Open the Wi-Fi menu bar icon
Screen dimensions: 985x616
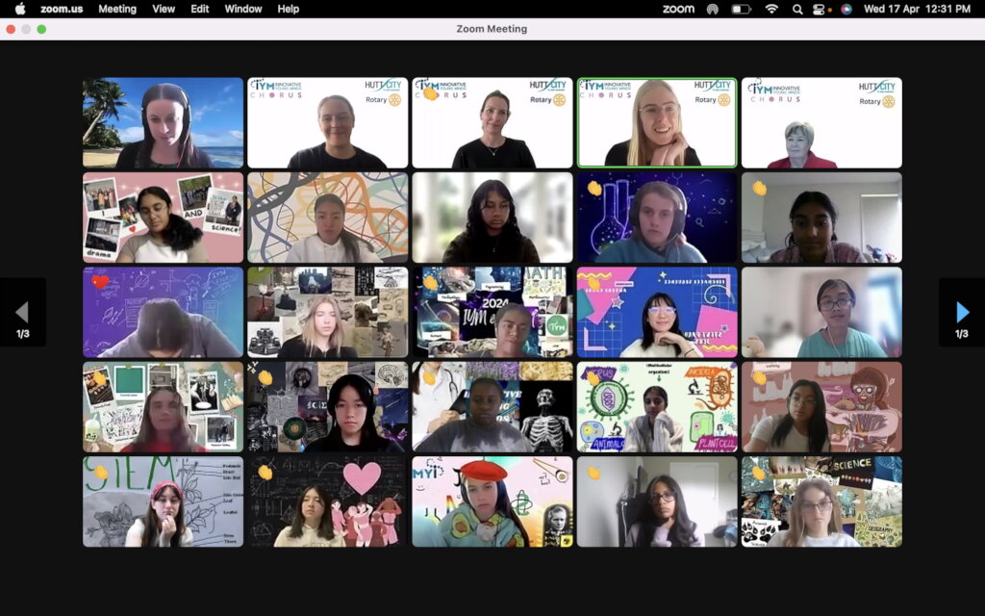click(771, 9)
